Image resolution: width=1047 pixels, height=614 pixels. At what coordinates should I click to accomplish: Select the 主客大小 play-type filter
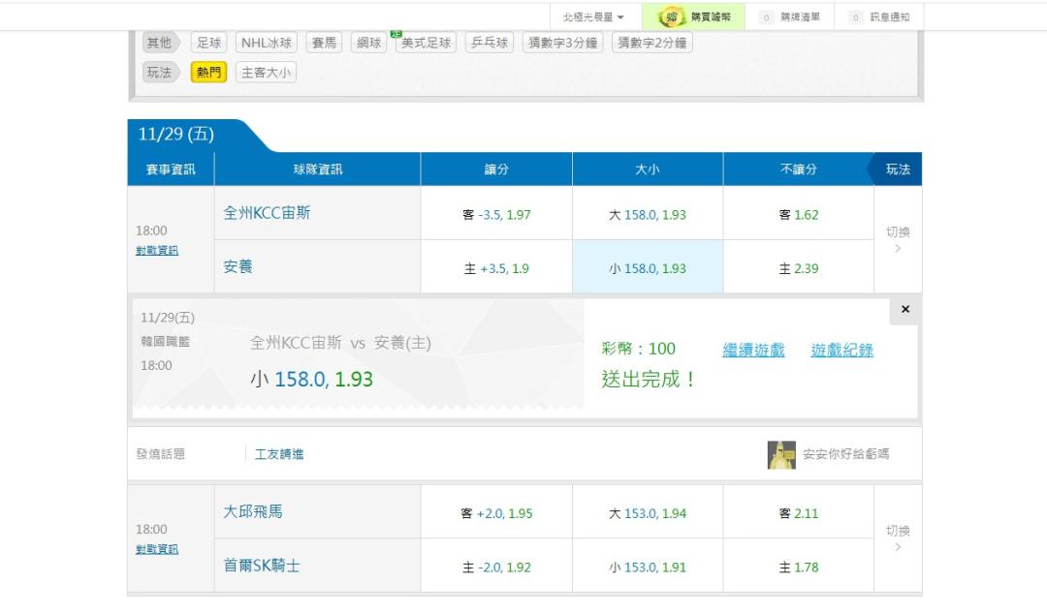point(266,72)
